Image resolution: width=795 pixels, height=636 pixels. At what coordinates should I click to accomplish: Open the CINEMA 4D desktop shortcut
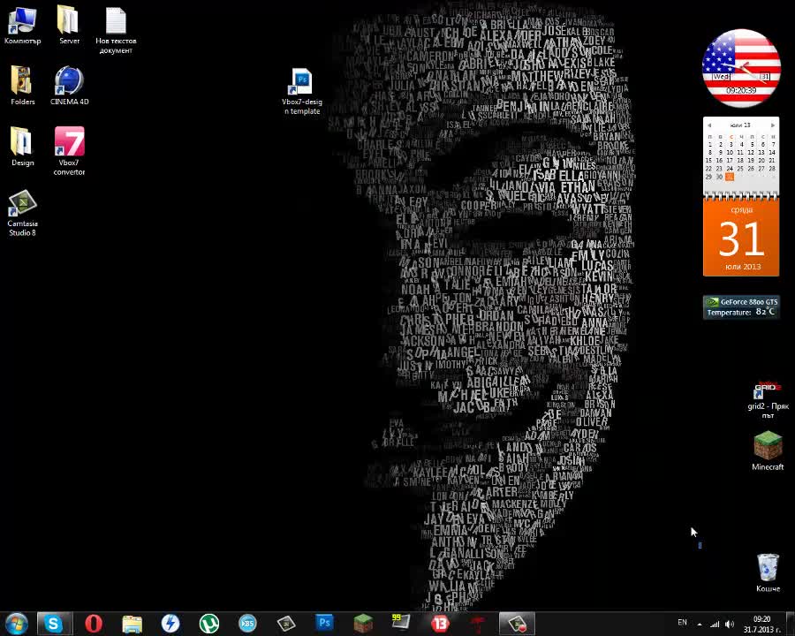[69, 86]
